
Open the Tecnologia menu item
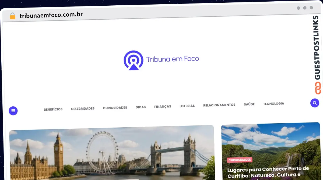273,104
